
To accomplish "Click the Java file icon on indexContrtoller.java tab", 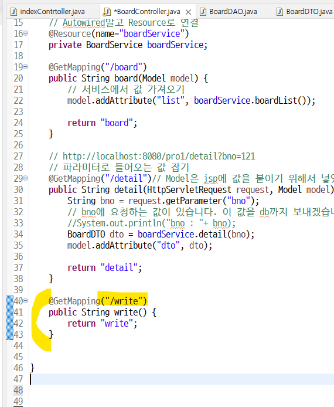I will pos(13,12).
